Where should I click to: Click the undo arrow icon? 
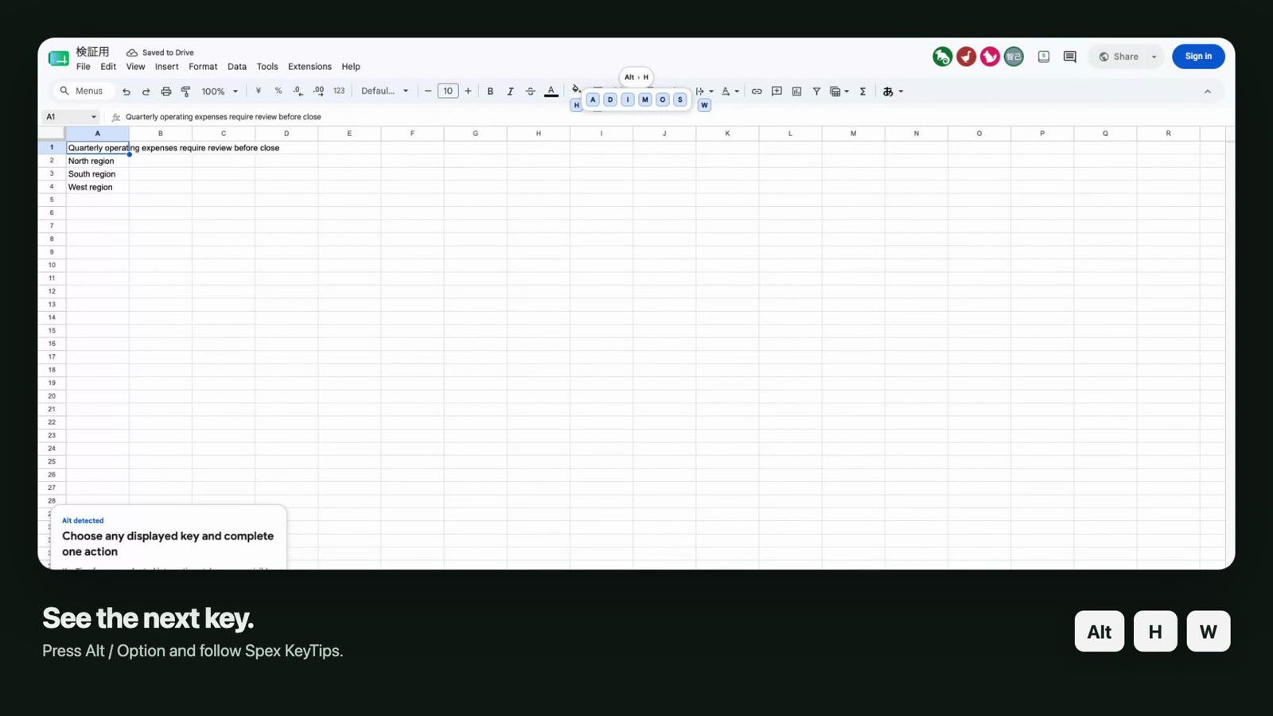tap(126, 91)
